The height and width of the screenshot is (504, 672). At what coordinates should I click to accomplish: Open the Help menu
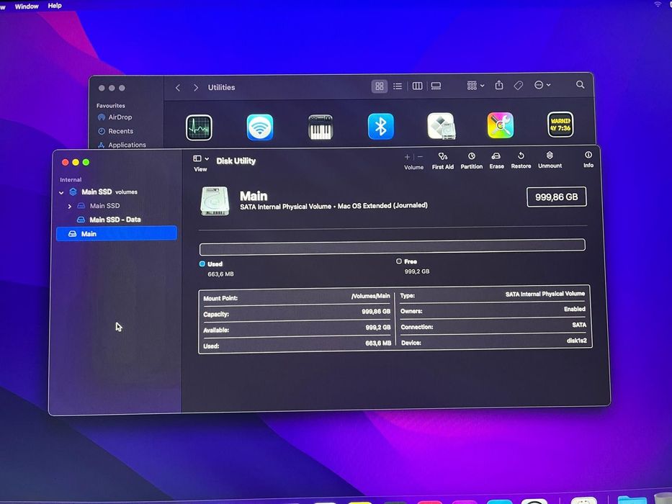pyautogui.click(x=55, y=6)
